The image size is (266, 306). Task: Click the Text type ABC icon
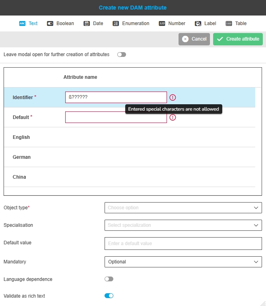(x=22, y=23)
